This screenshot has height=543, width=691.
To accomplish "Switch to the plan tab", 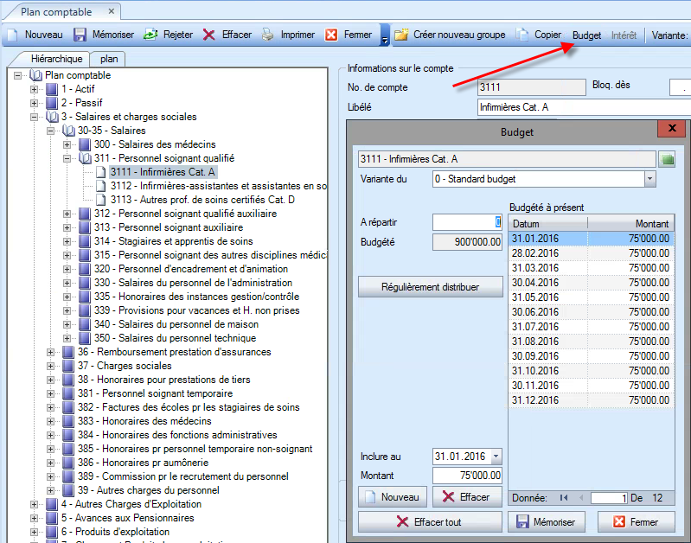I will pyautogui.click(x=109, y=59).
